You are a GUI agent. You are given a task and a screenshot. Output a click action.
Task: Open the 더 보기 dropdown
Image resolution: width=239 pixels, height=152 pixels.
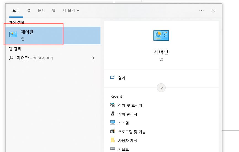(71, 10)
